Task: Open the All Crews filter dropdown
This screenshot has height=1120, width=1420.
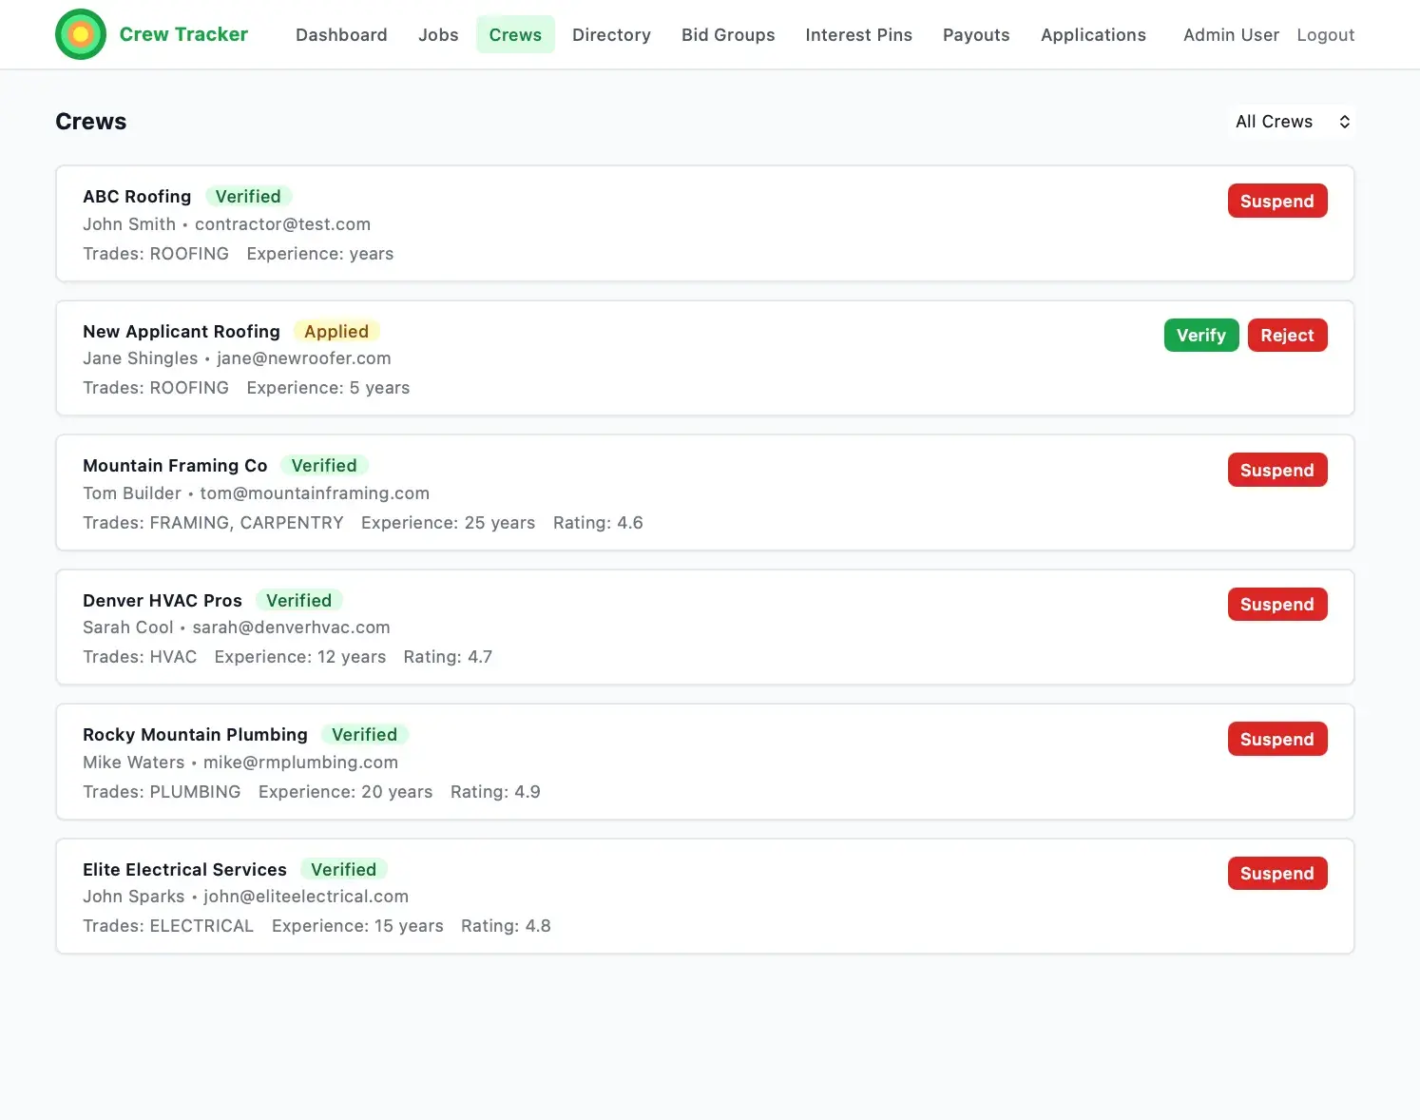Action: point(1292,122)
